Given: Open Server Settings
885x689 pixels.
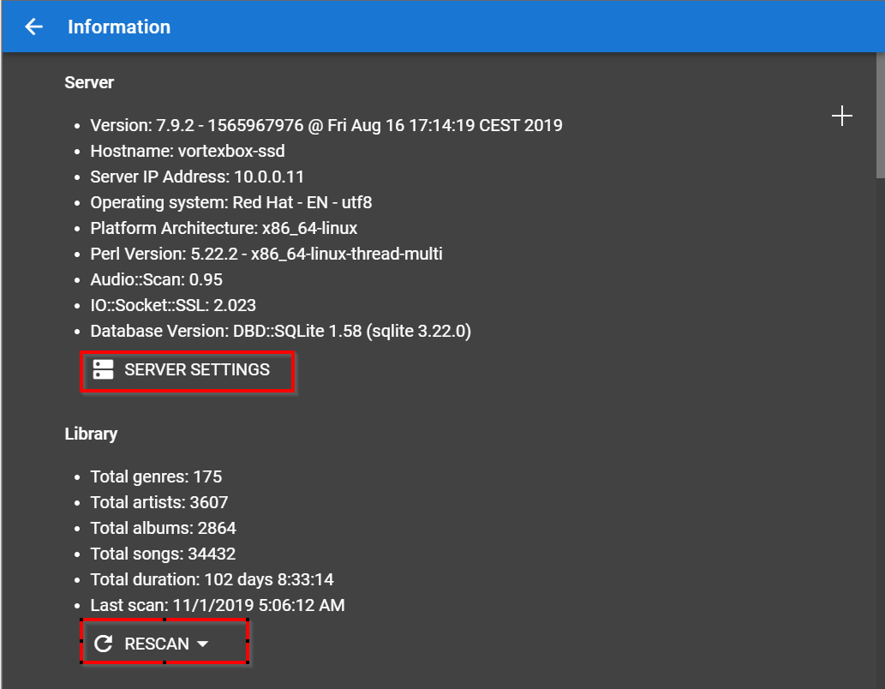Looking at the screenshot, I should tap(196, 370).
